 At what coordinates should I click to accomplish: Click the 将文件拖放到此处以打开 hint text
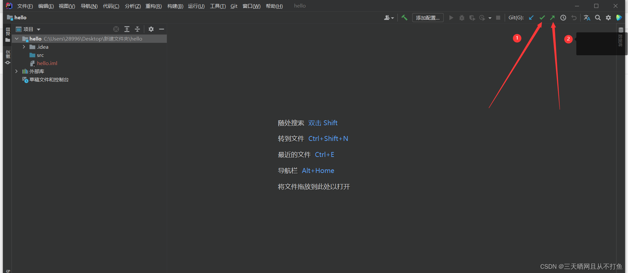pyautogui.click(x=314, y=187)
